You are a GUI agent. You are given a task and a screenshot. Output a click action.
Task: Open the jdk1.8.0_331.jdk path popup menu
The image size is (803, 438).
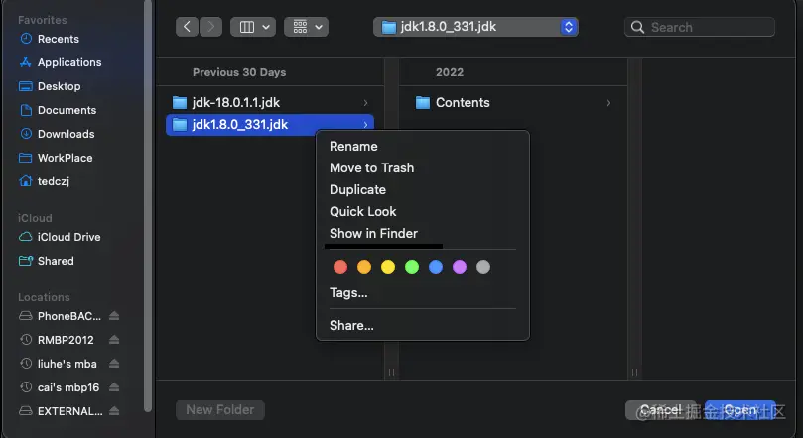tap(475, 27)
